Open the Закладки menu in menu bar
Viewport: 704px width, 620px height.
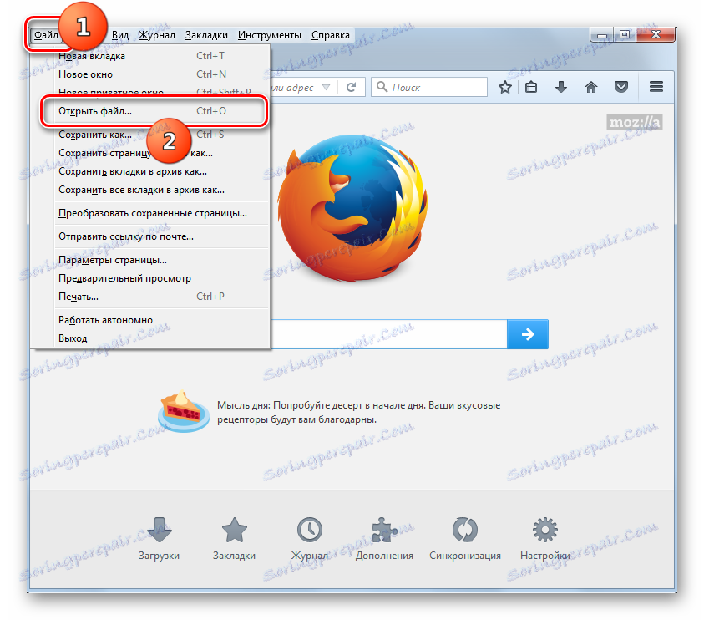[x=206, y=35]
